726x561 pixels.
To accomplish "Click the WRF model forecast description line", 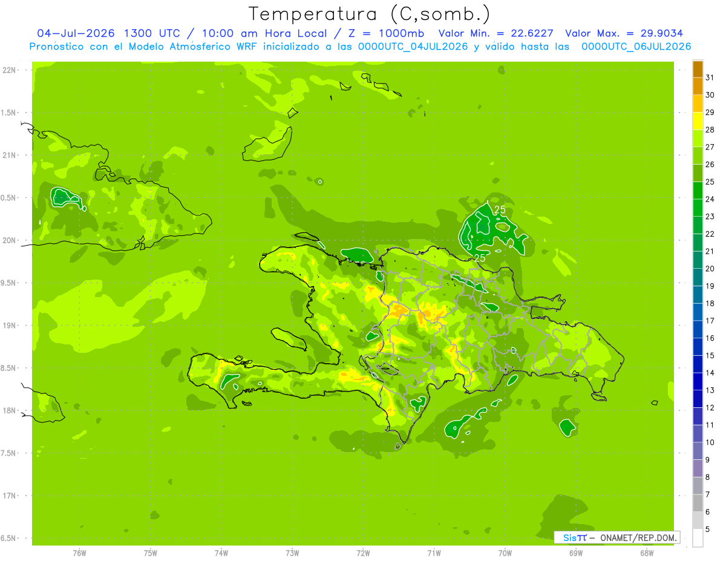I will (360, 47).
